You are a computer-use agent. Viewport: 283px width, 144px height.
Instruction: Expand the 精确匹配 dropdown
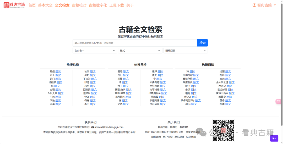click(x=186, y=51)
